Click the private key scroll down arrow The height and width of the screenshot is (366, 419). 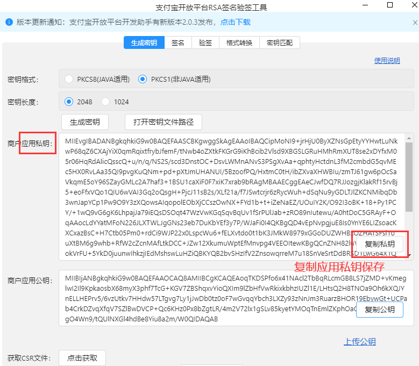(410, 255)
